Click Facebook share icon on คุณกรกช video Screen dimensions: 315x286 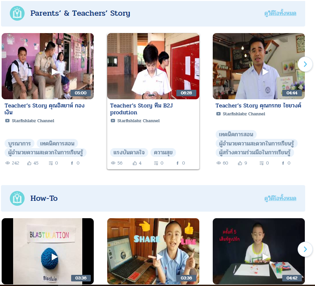pyautogui.click(x=283, y=163)
